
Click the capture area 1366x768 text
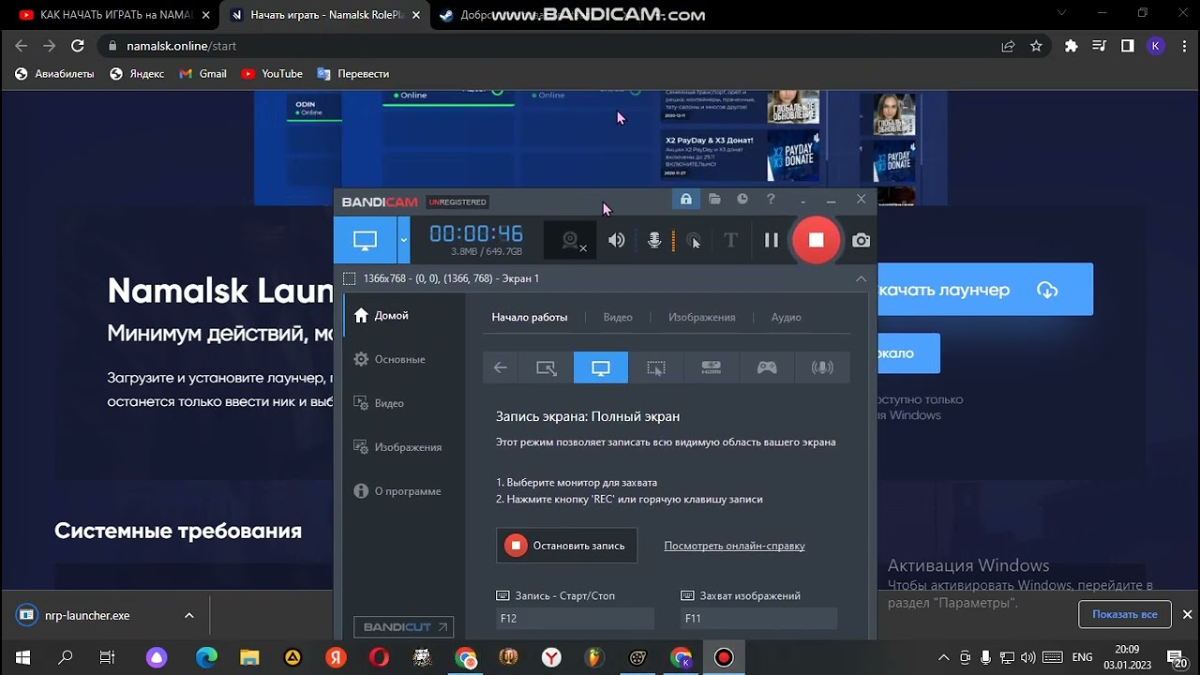click(451, 278)
